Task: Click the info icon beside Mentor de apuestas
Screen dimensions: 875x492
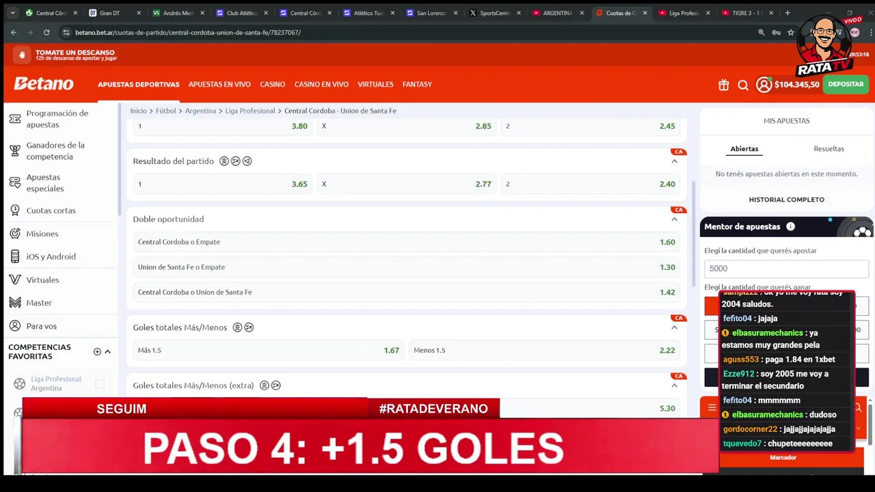Action: [790, 226]
